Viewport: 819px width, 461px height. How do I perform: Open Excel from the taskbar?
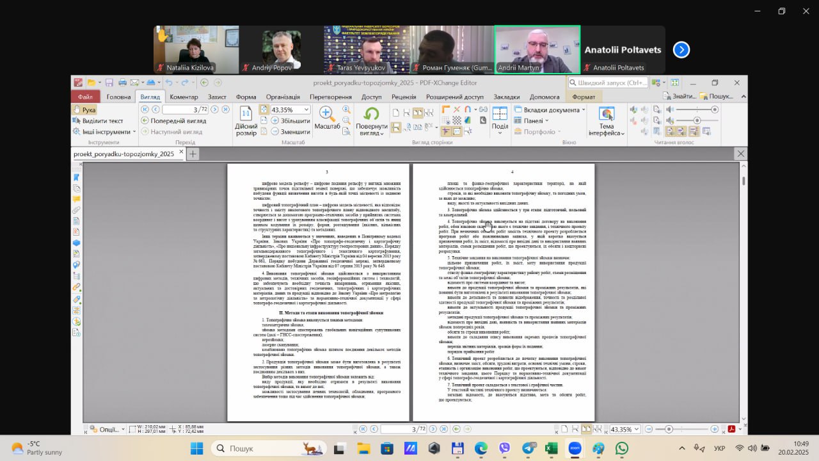click(552, 448)
